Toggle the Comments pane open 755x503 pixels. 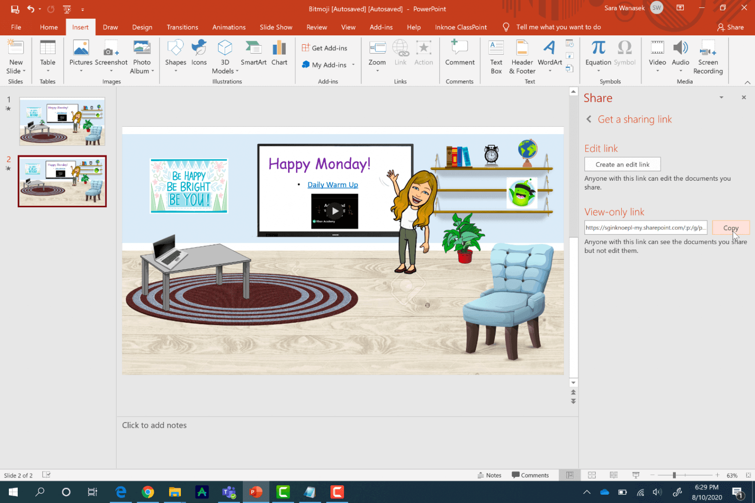click(x=531, y=475)
